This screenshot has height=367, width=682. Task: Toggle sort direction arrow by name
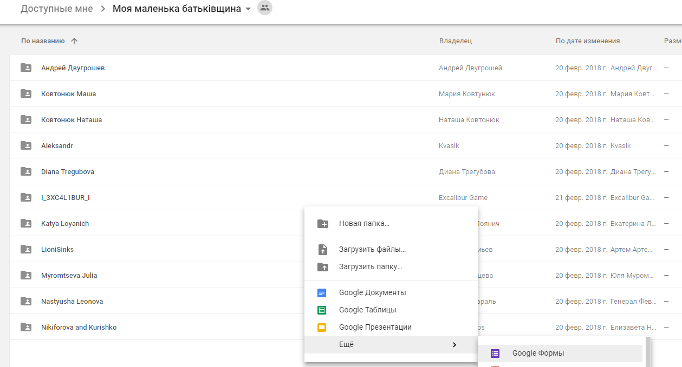click(74, 41)
